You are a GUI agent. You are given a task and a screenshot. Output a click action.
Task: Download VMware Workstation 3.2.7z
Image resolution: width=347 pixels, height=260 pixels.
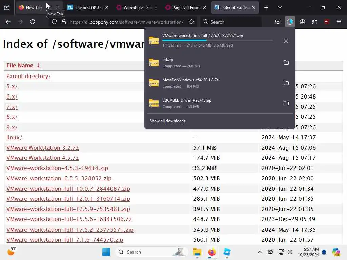click(42, 148)
